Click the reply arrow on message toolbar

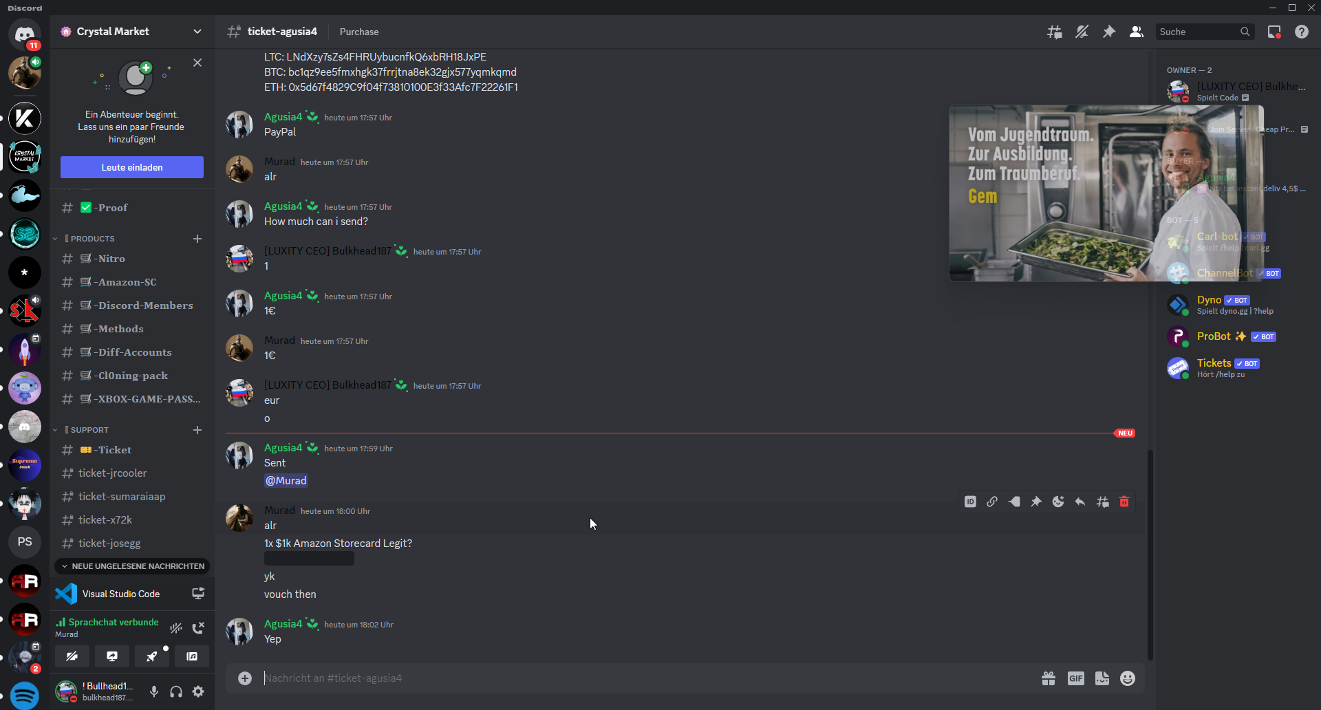1080,502
